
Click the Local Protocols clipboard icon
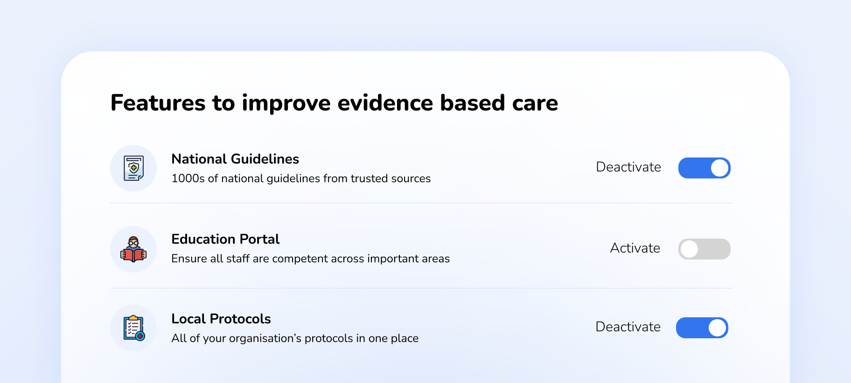[x=133, y=328]
